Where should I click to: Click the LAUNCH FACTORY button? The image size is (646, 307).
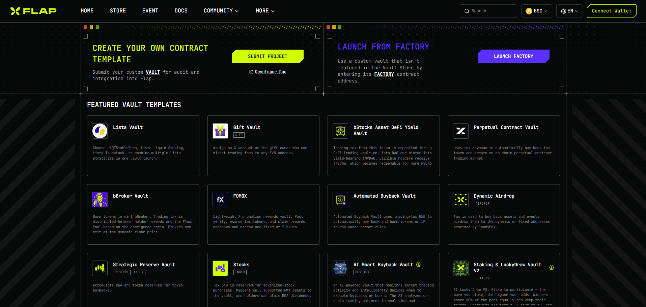point(513,56)
